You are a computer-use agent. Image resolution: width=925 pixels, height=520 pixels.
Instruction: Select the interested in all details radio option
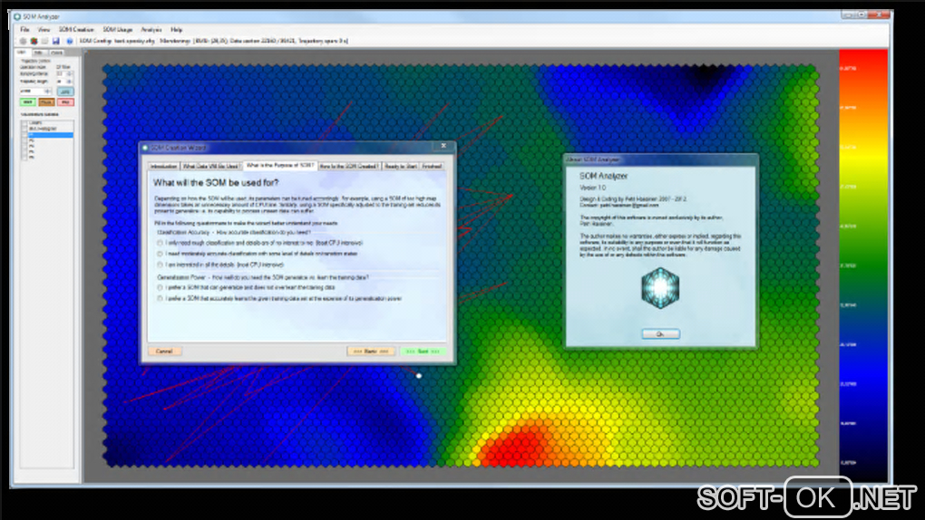pos(160,265)
